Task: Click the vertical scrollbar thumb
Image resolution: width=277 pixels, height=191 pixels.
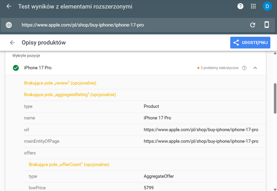Action: (x=275, y=98)
